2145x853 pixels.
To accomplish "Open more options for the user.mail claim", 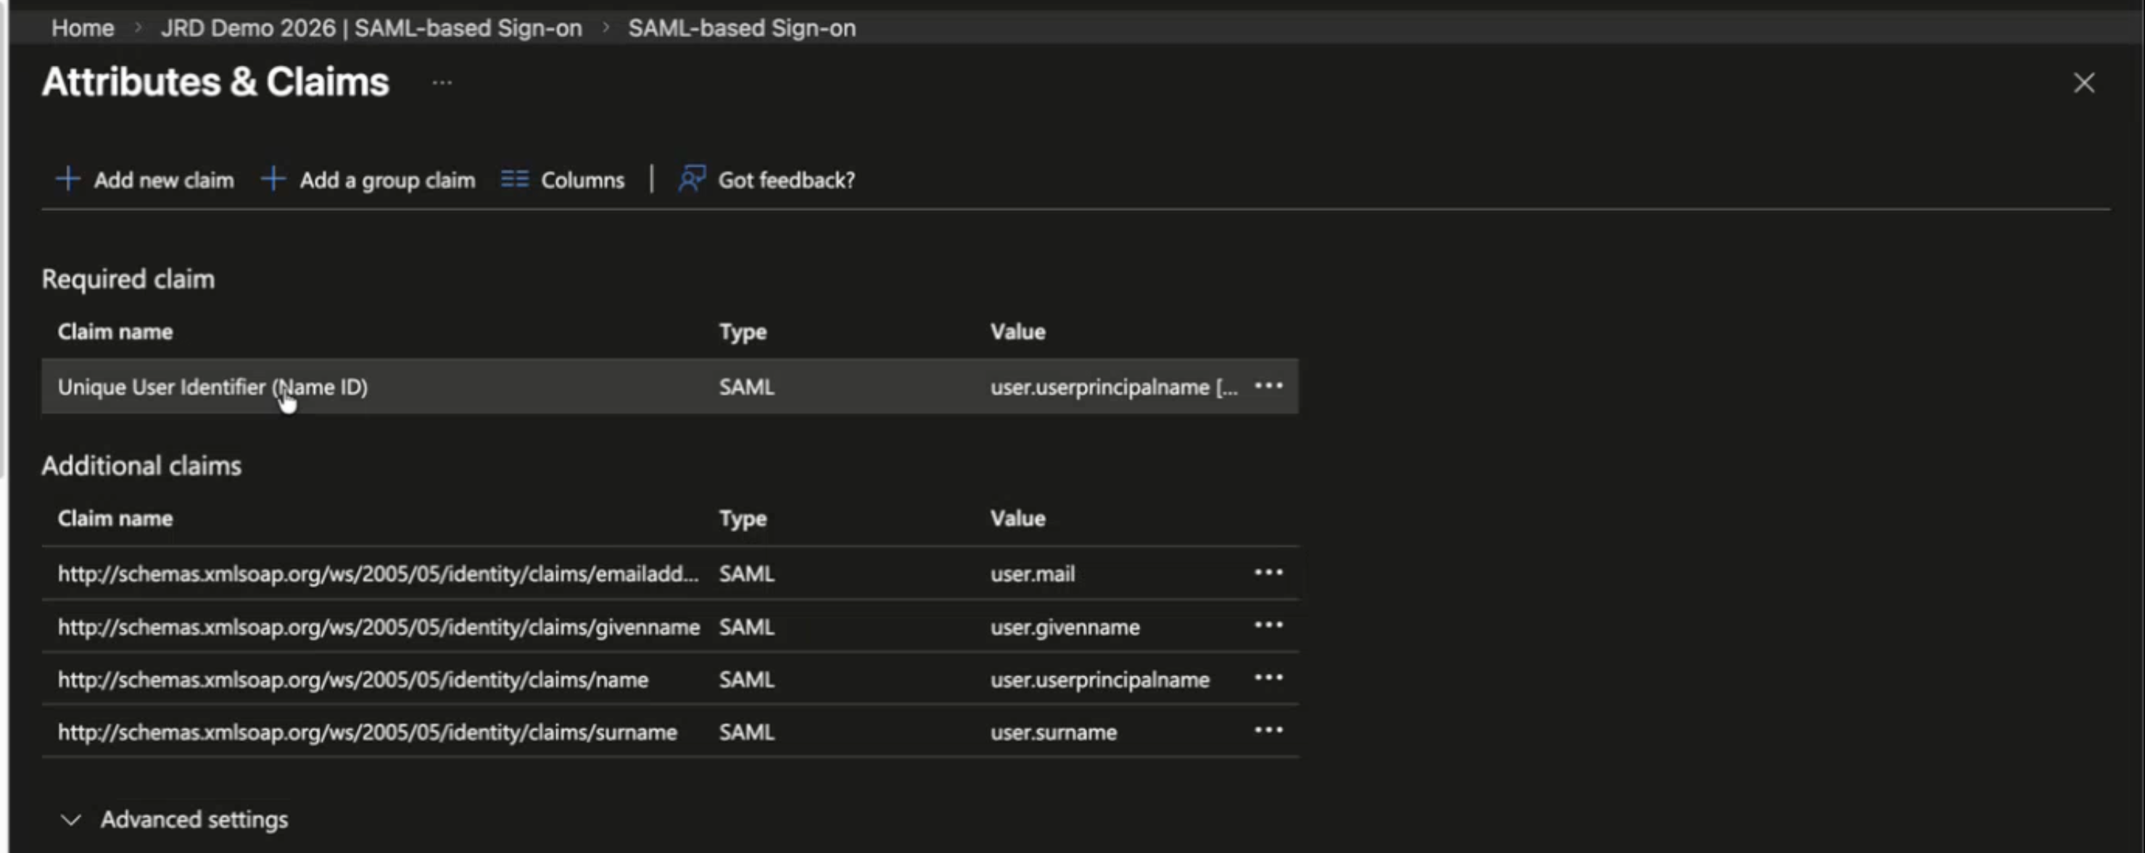I will [1268, 572].
